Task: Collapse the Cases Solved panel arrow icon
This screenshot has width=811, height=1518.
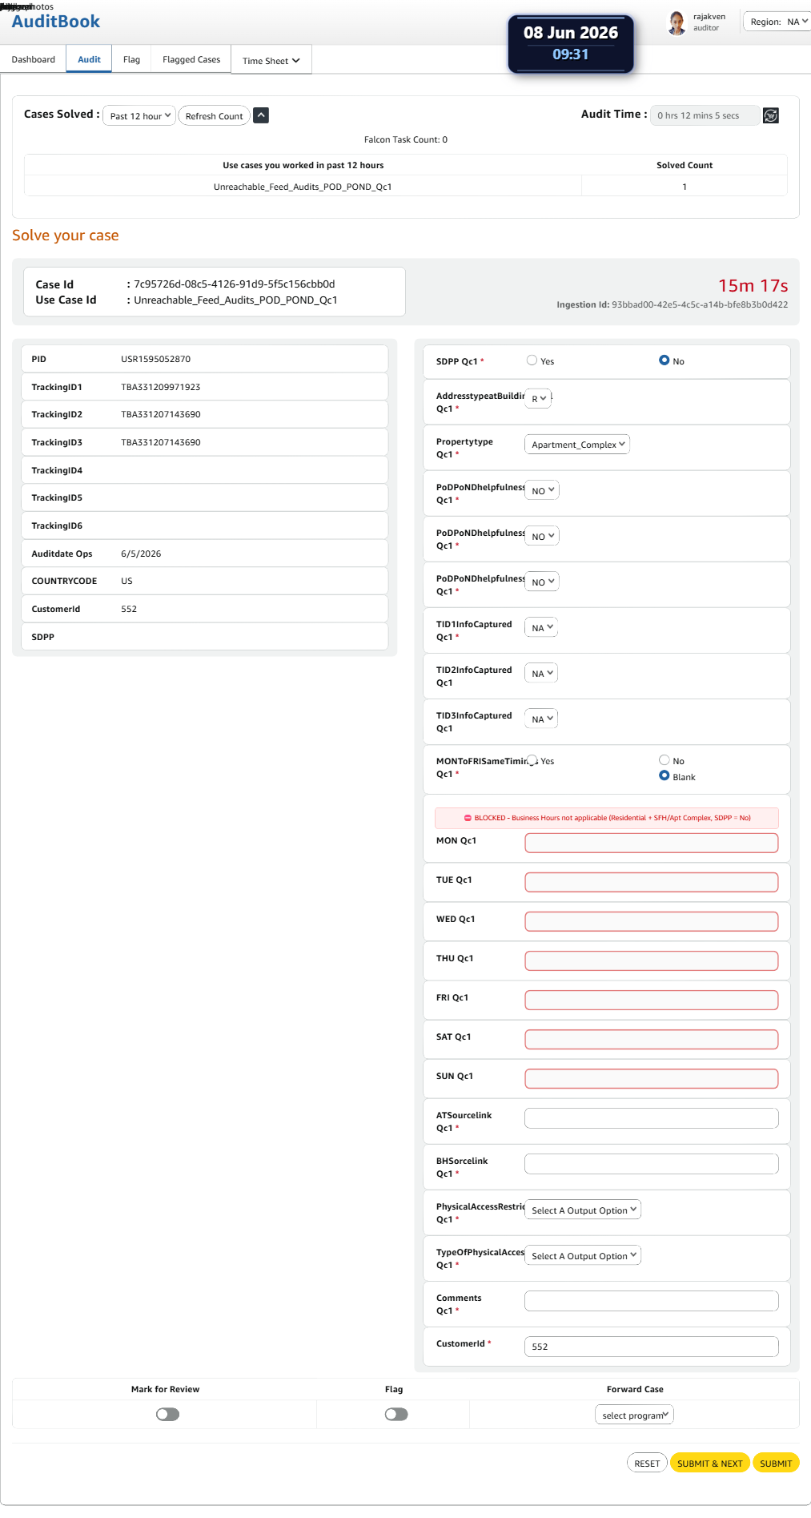Action: (x=261, y=115)
